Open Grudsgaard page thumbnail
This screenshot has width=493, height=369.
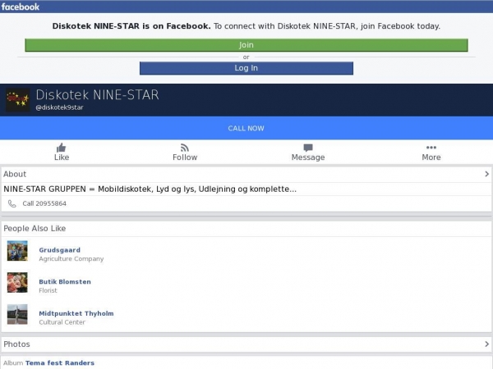(x=17, y=251)
